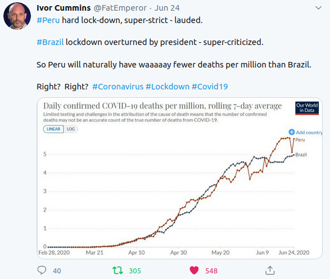Click the Ivor Cummins display name

coord(64,8)
